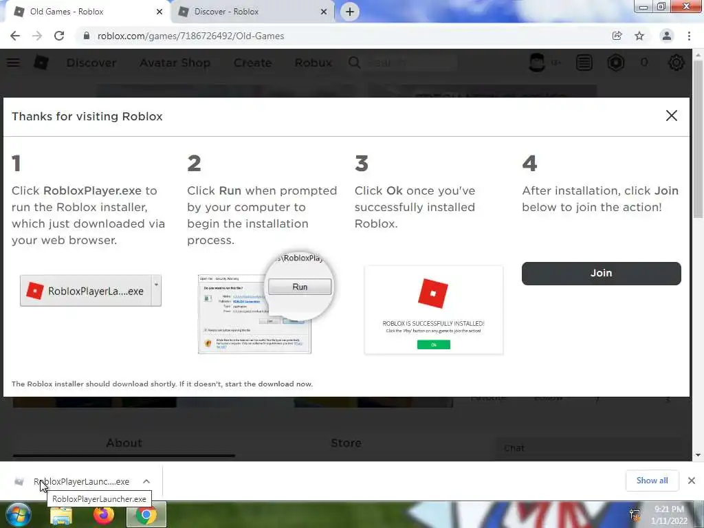Close the Discover - Roblox tab
The width and height of the screenshot is (704, 528).
(x=324, y=12)
